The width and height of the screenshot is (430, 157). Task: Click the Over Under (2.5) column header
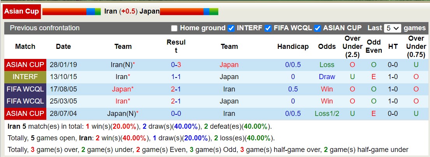point(353,47)
